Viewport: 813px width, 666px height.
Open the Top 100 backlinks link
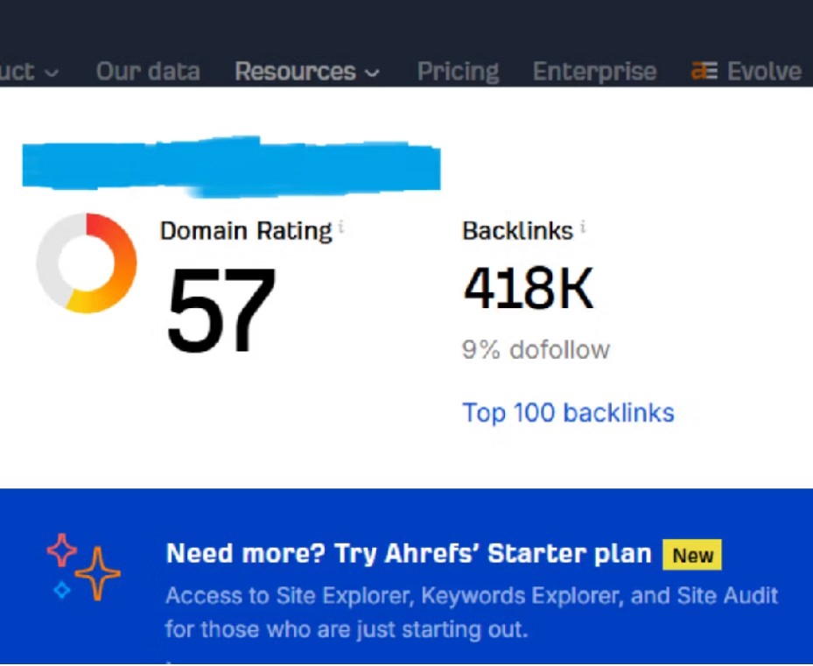[568, 413]
